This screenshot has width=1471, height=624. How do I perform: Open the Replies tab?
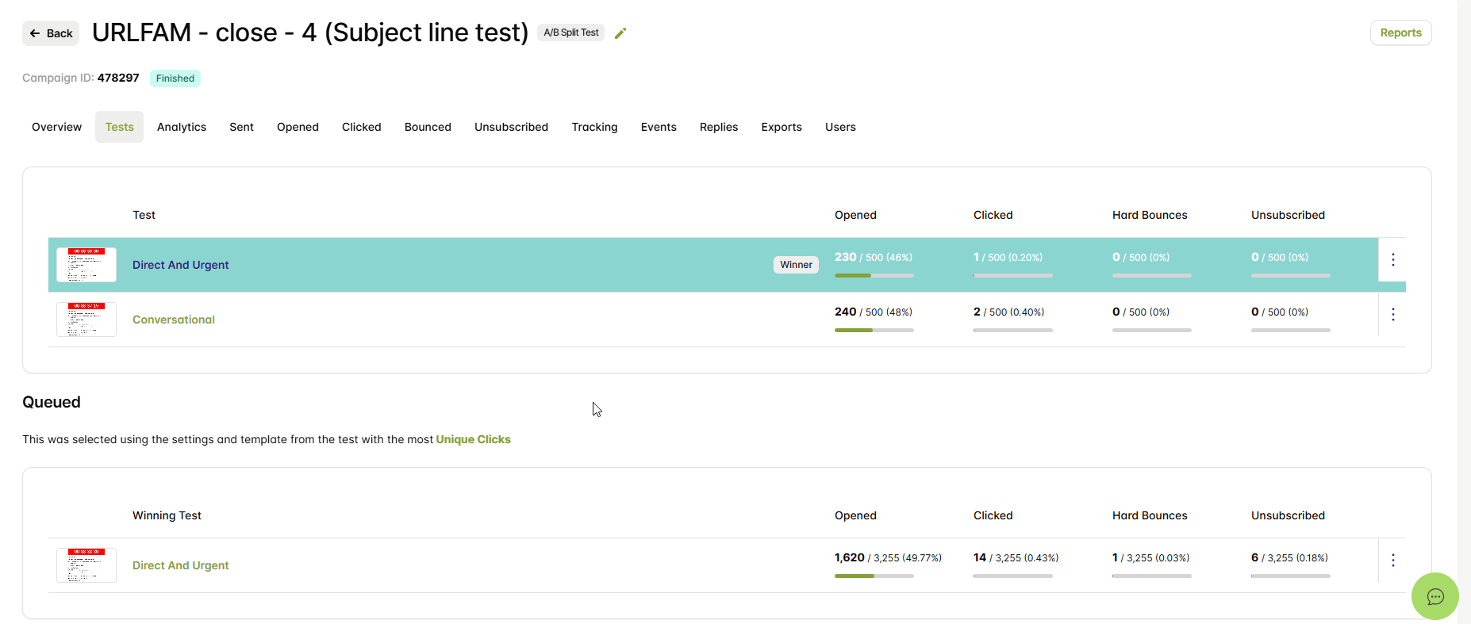tap(719, 127)
